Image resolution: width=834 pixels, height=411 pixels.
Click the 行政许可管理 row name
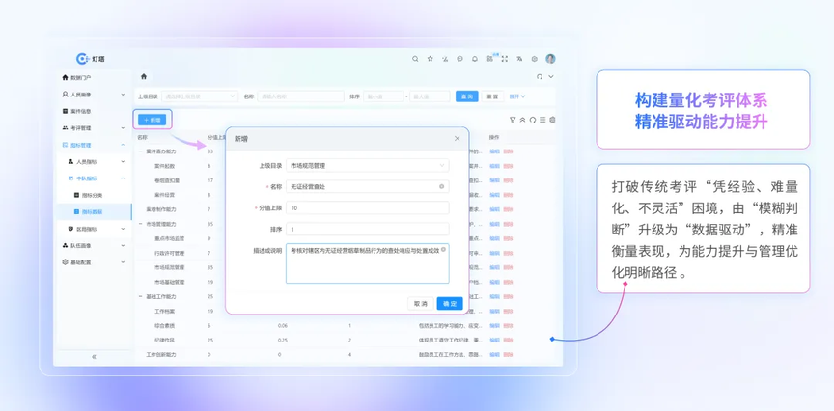click(169, 253)
